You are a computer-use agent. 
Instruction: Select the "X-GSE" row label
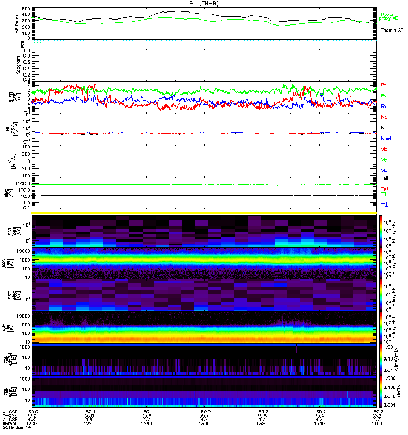(10, 412)
